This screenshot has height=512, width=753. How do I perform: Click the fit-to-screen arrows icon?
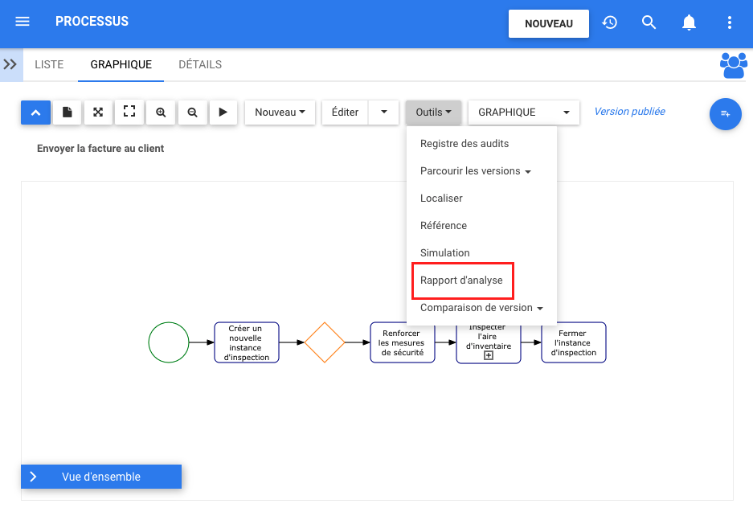[x=98, y=113]
